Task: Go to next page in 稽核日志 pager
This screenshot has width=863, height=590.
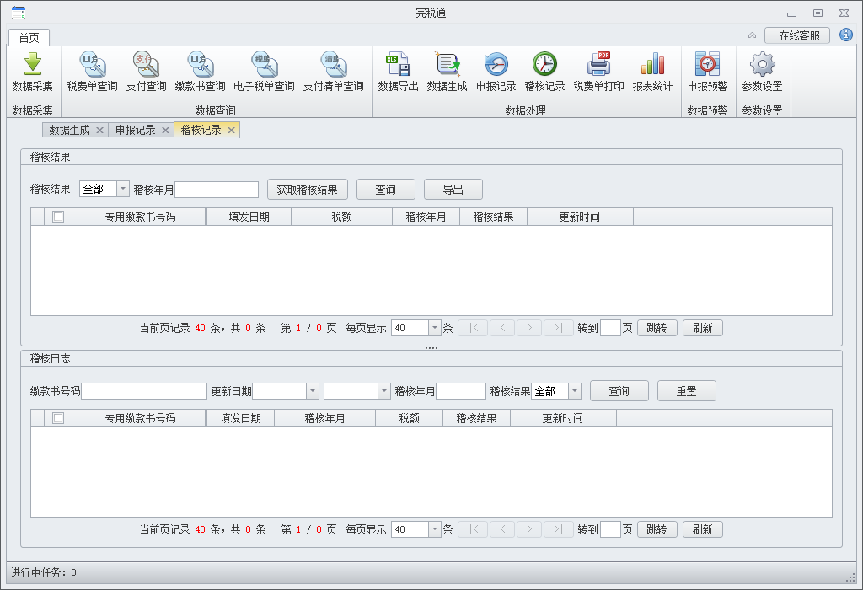Action: [x=529, y=529]
